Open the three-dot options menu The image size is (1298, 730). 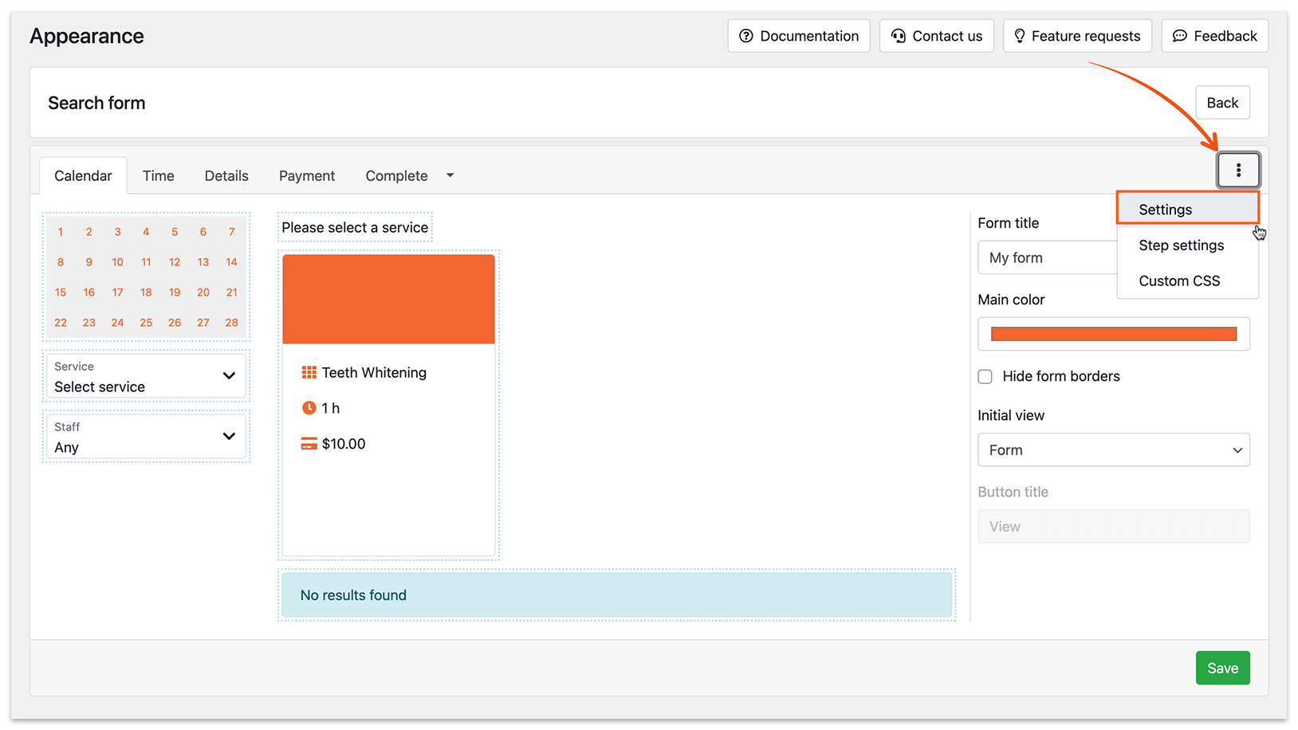1237,170
